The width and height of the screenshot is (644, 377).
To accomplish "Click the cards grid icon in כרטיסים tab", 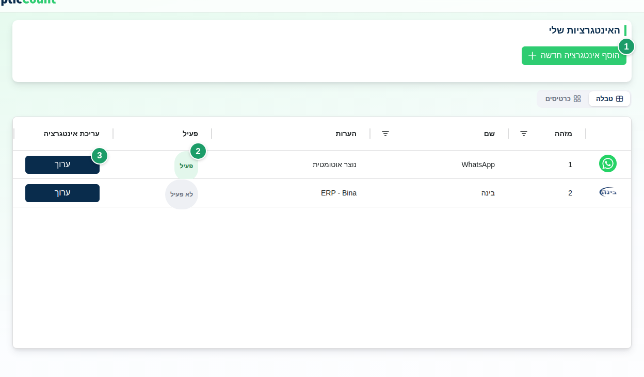I will point(577,99).
